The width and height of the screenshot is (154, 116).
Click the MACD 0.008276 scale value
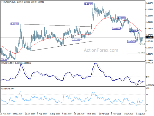149,63
